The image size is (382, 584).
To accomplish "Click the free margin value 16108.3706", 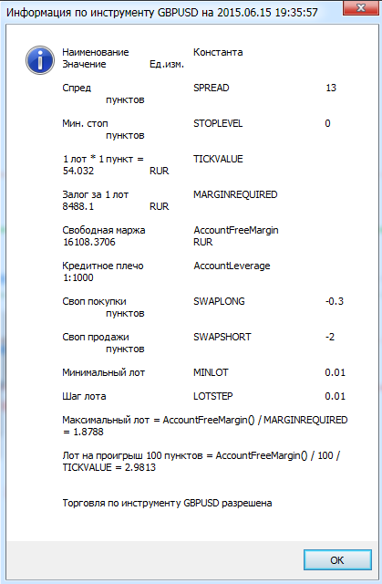I will (89, 242).
